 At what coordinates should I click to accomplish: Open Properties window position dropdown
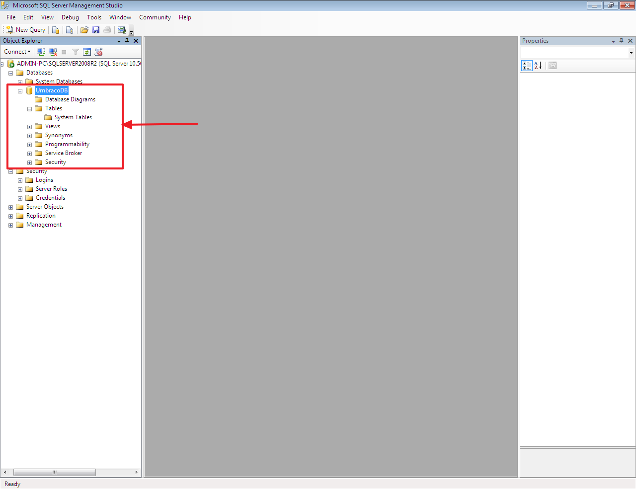click(613, 41)
